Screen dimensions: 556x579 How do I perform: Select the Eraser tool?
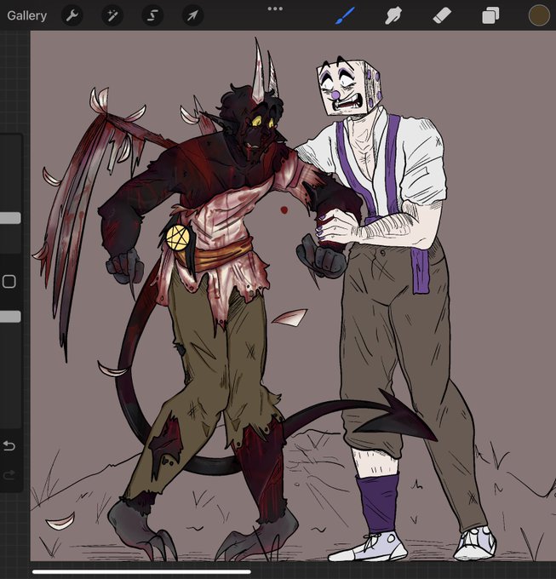point(442,16)
